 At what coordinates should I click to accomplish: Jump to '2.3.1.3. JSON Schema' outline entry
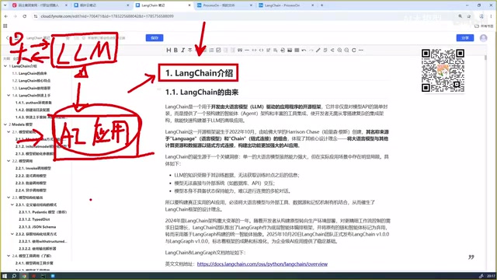pos(37,226)
